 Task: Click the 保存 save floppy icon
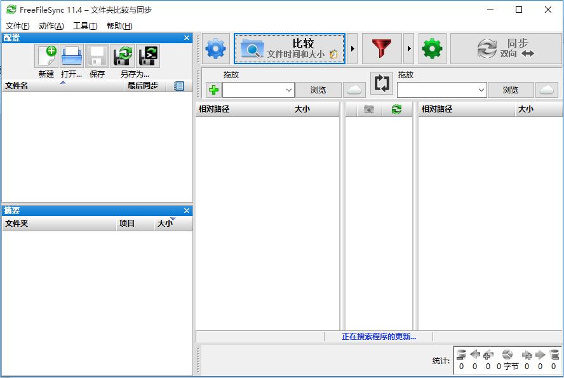pos(97,56)
